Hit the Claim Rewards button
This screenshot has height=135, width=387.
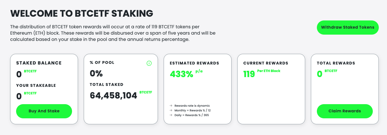click(x=345, y=111)
